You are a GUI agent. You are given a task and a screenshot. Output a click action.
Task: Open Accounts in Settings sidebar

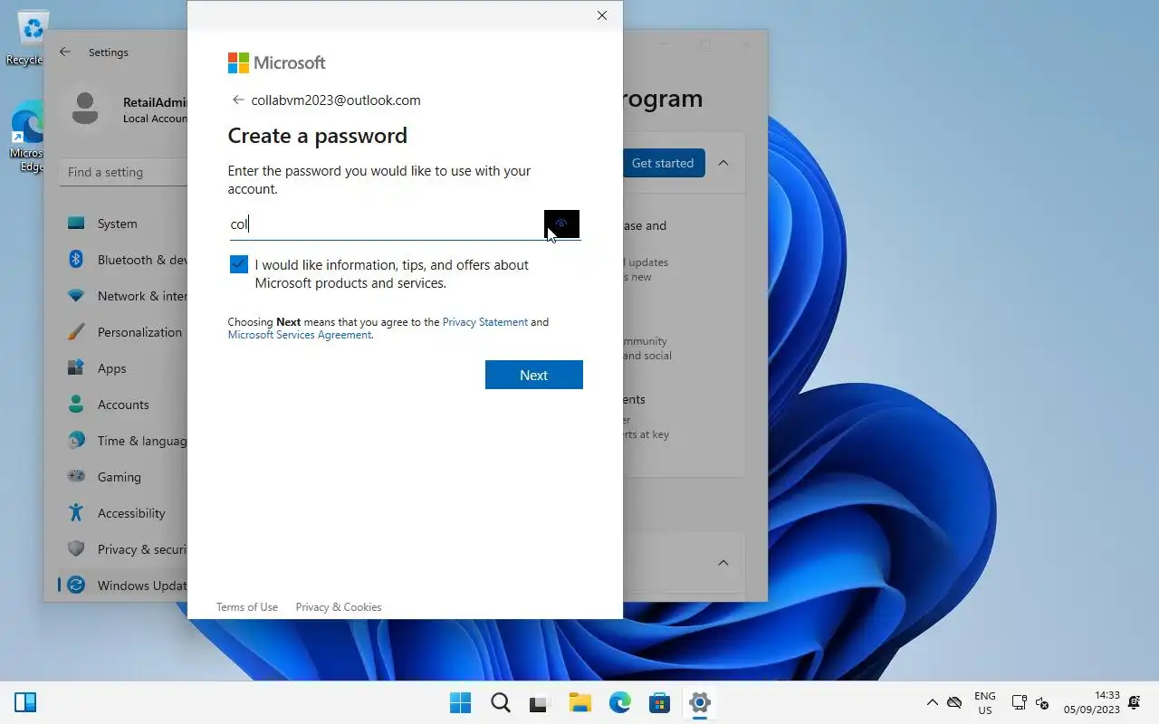122,405
